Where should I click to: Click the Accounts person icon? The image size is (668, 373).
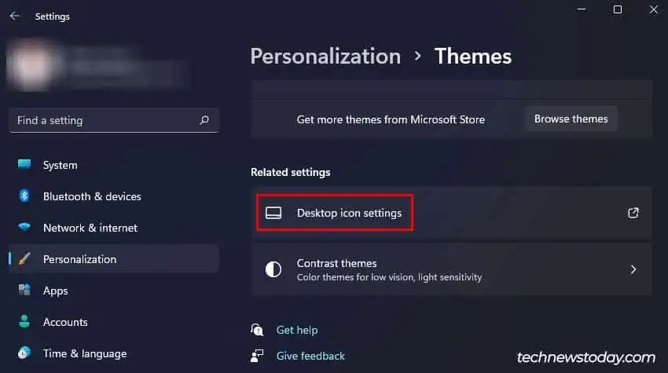[24, 322]
